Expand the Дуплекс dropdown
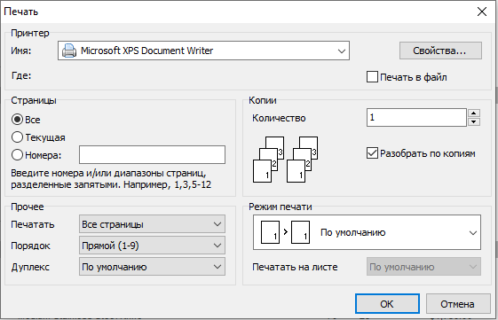 152,267
